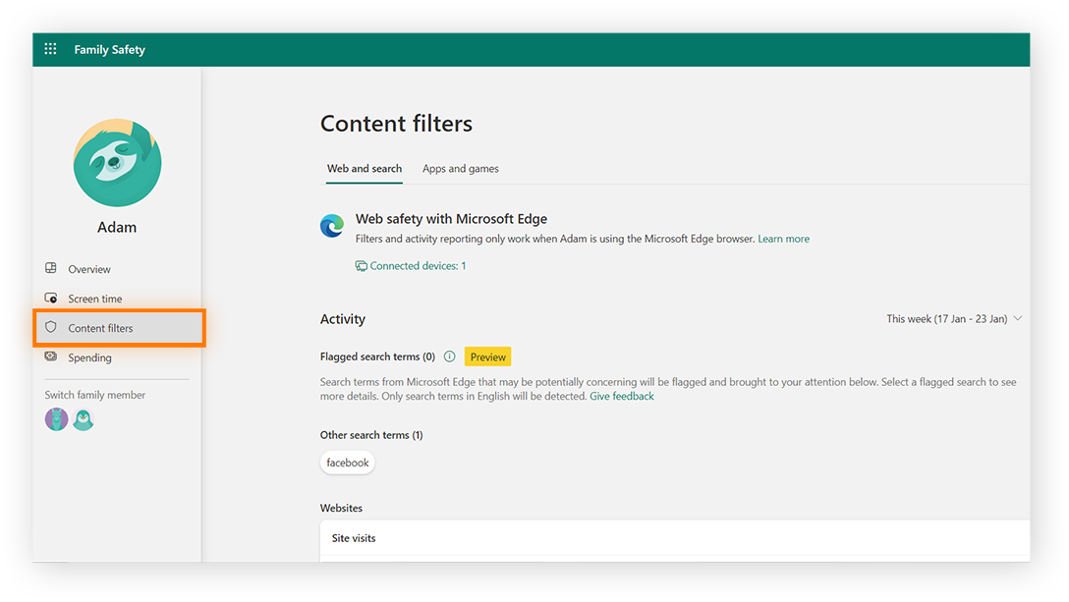Screen dimensions: 1069x602
Task: Select the purple llama family member avatar
Action: 56,419
